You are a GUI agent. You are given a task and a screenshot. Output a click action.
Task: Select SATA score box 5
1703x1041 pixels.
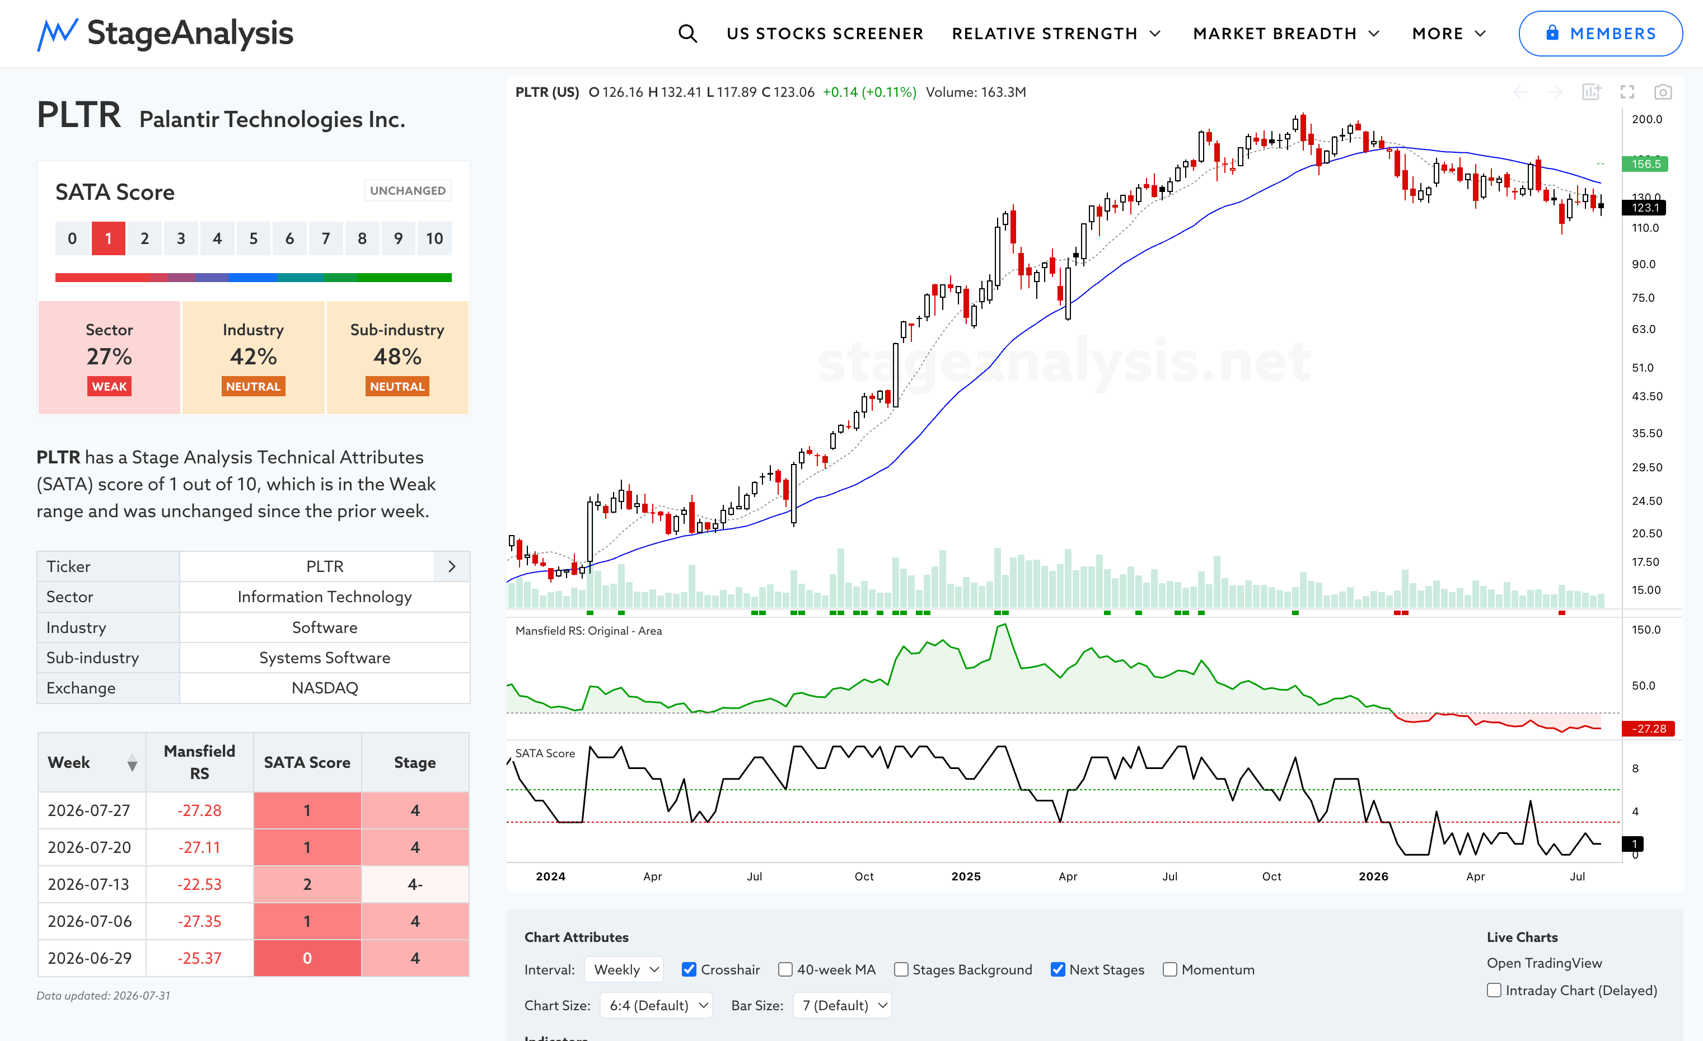[254, 238]
